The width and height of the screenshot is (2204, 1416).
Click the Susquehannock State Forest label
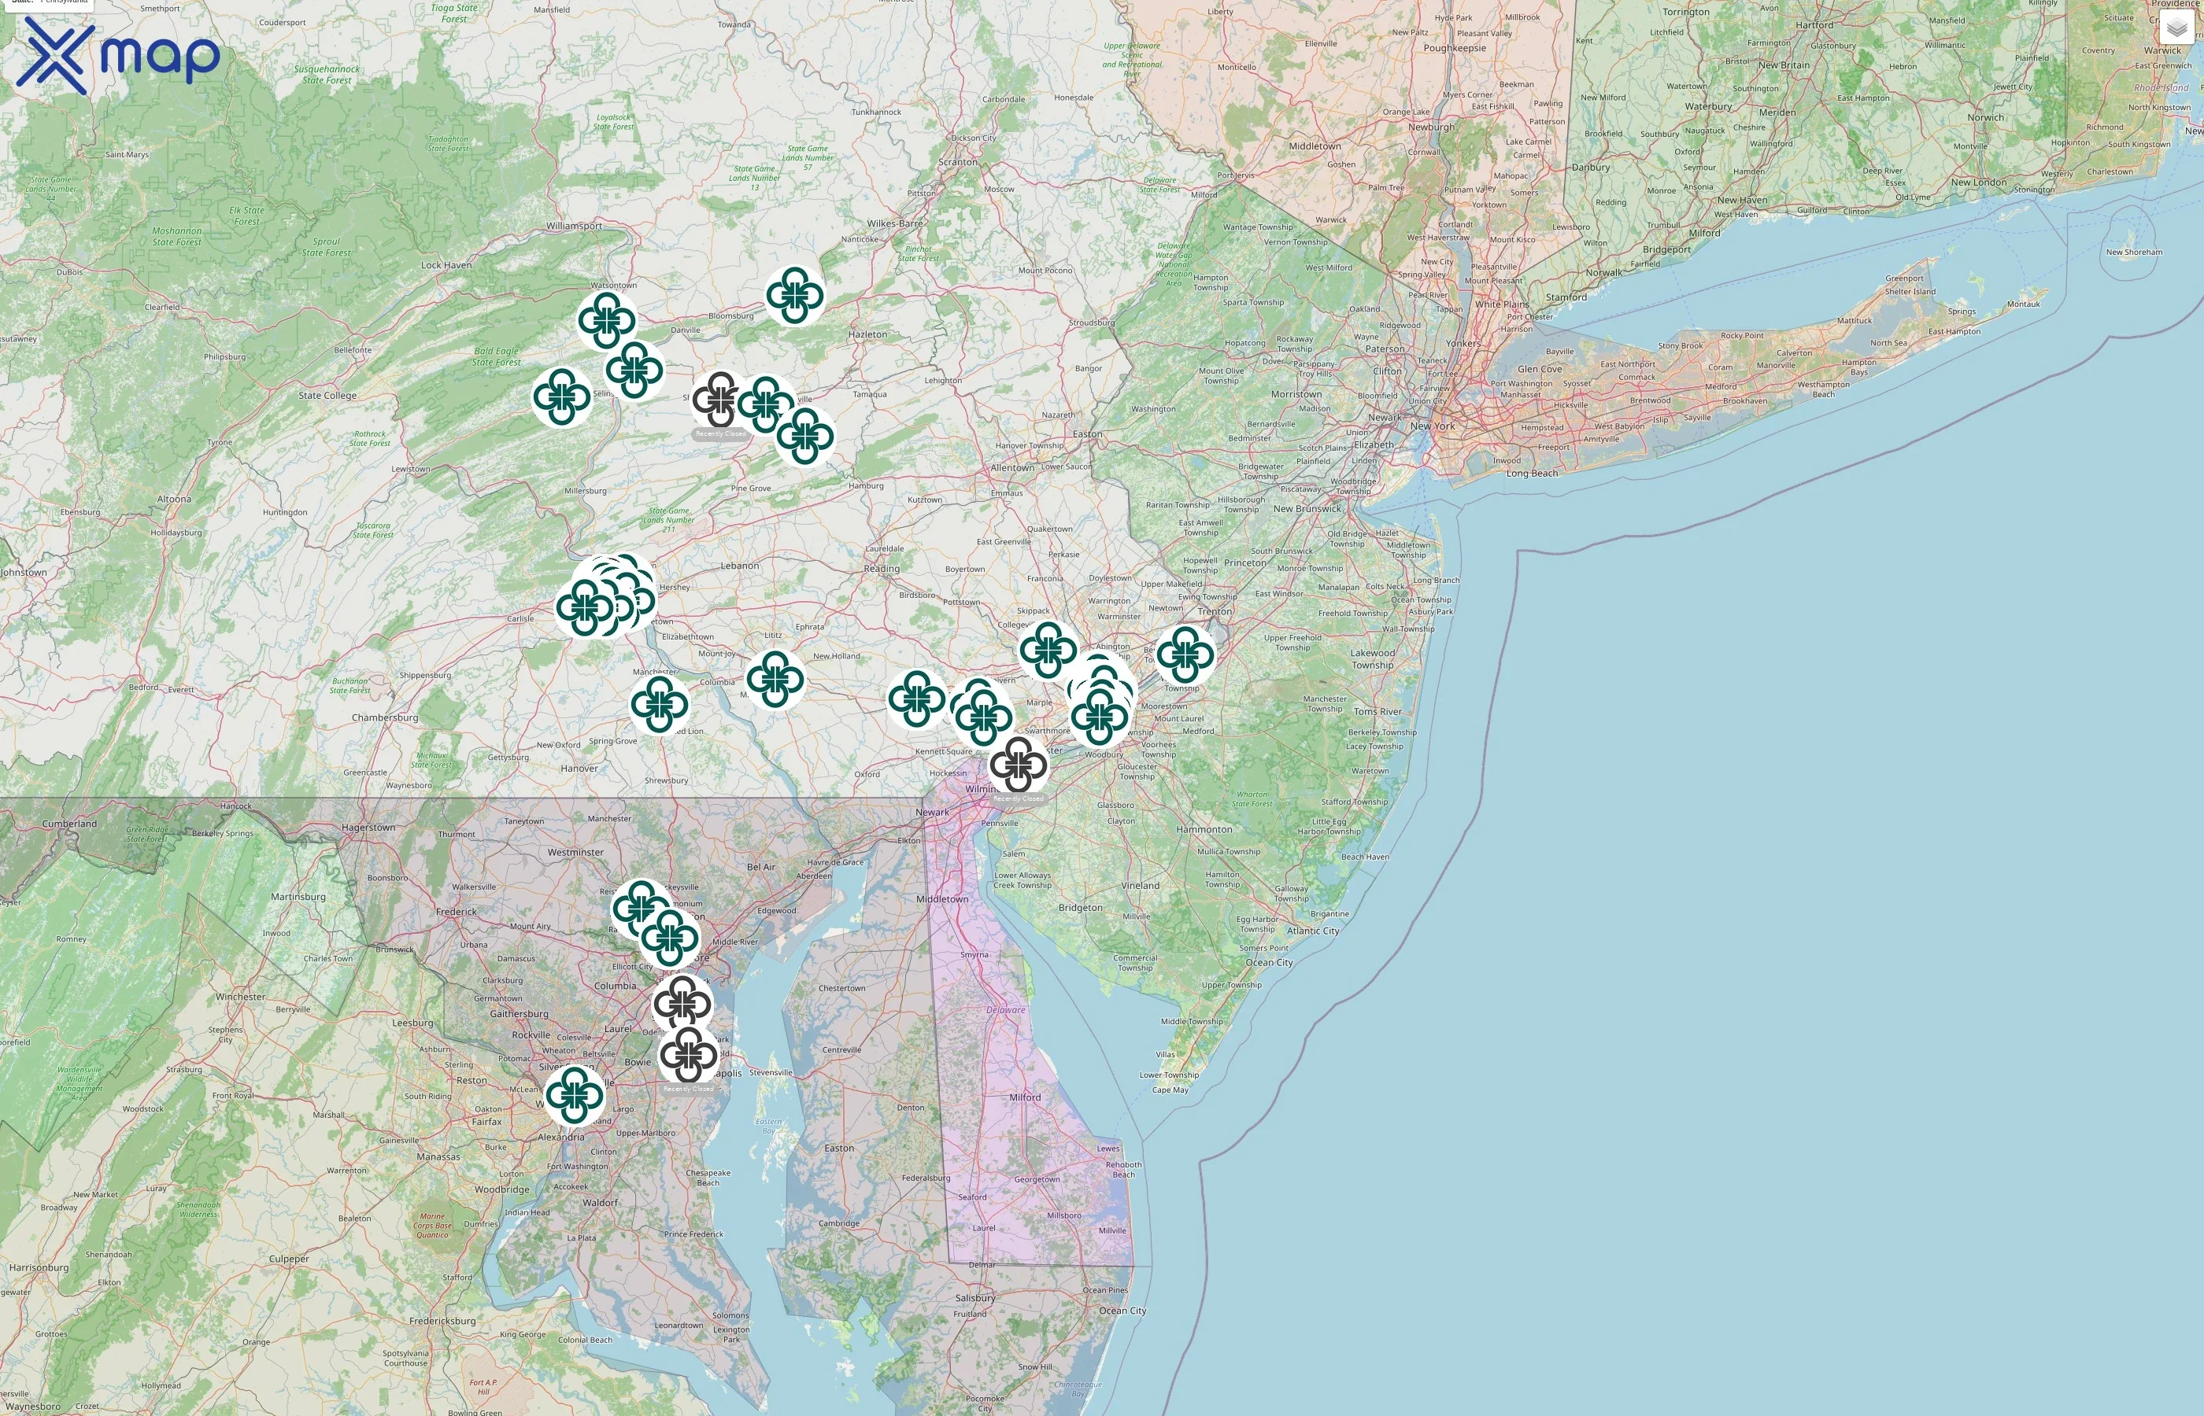(x=327, y=75)
